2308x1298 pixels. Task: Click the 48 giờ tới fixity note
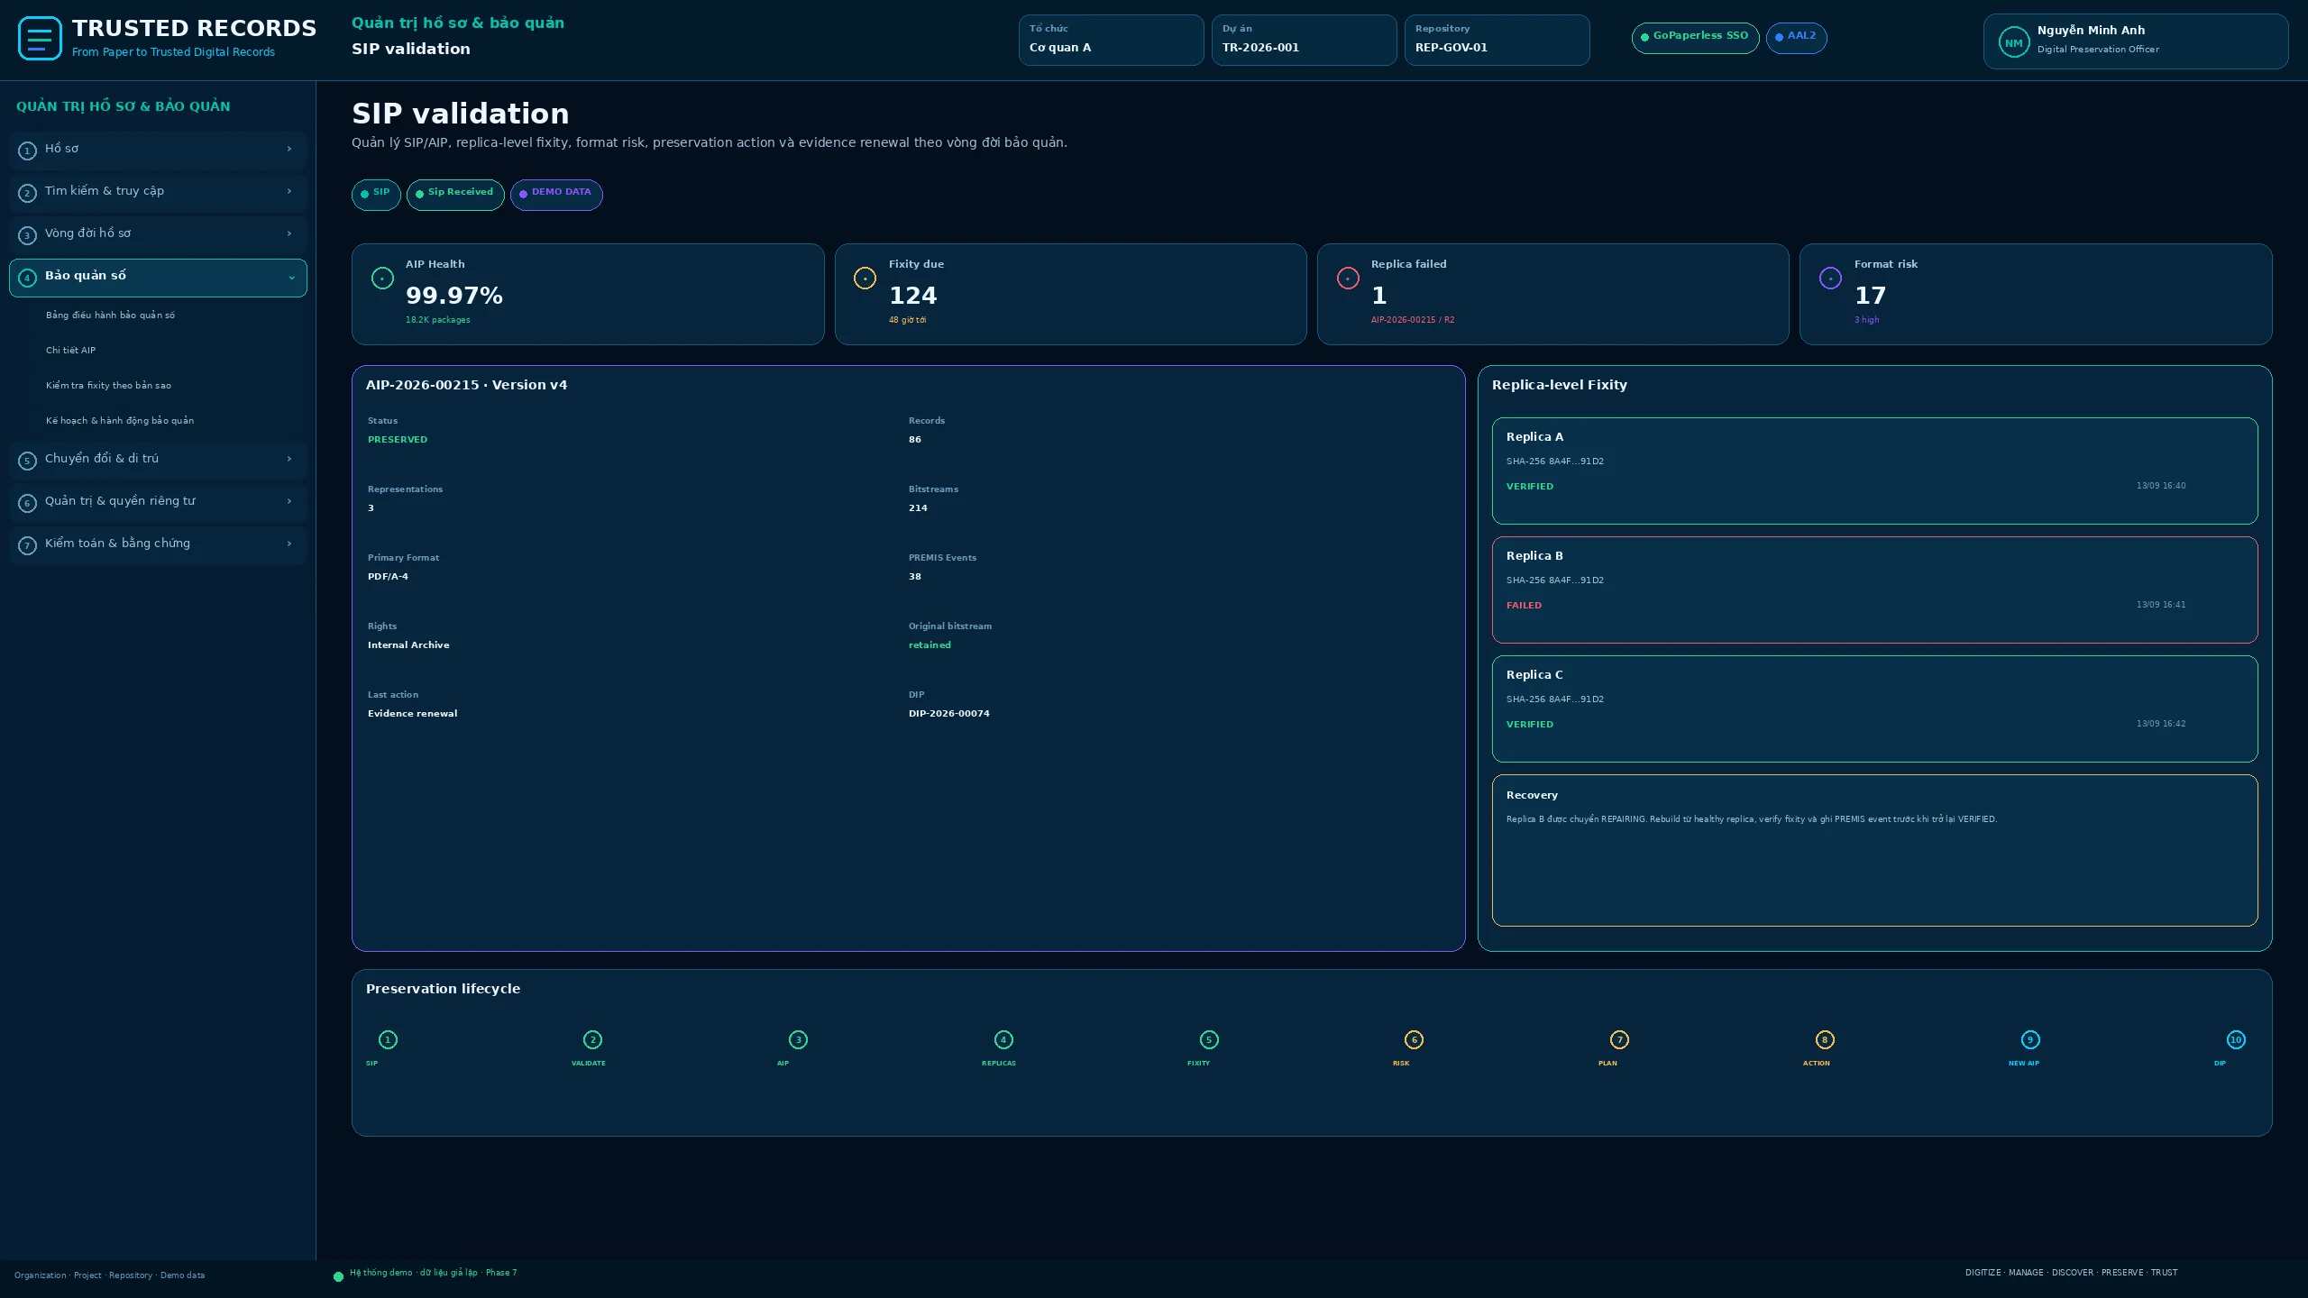coord(907,320)
